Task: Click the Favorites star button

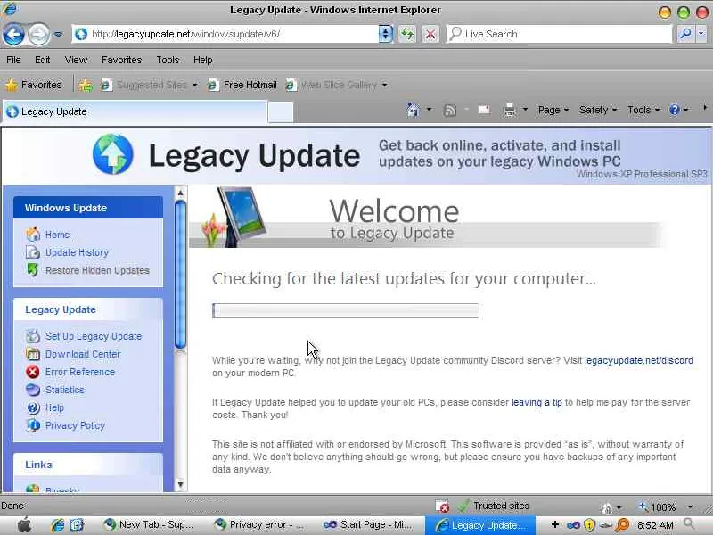Action: coord(34,85)
